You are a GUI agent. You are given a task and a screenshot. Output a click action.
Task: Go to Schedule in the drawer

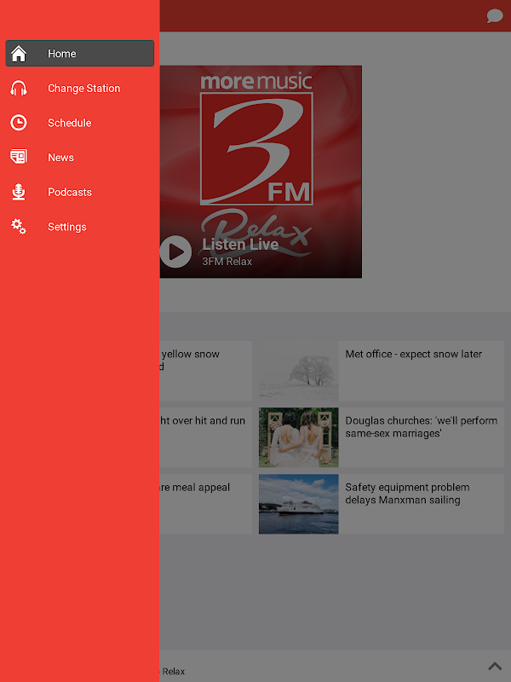point(79,123)
